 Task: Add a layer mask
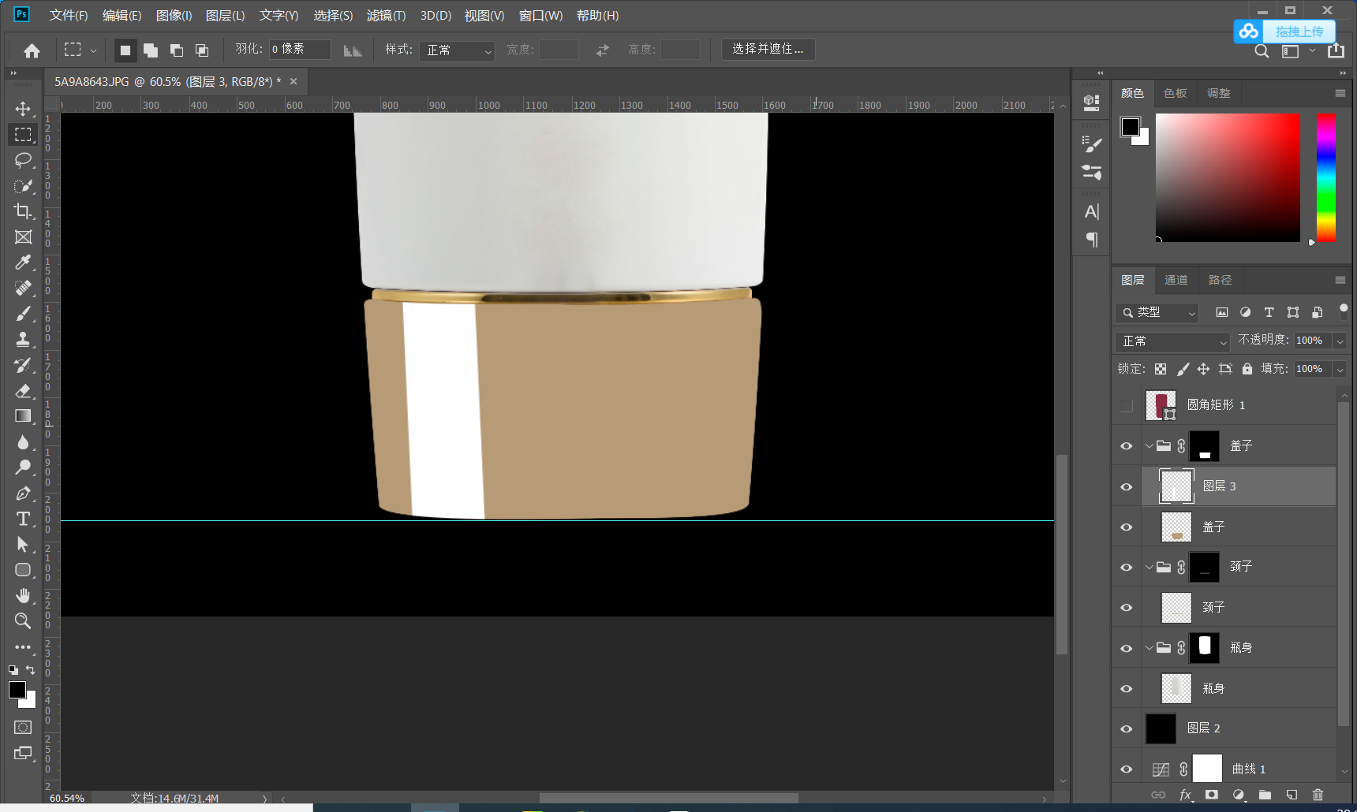click(x=1212, y=795)
